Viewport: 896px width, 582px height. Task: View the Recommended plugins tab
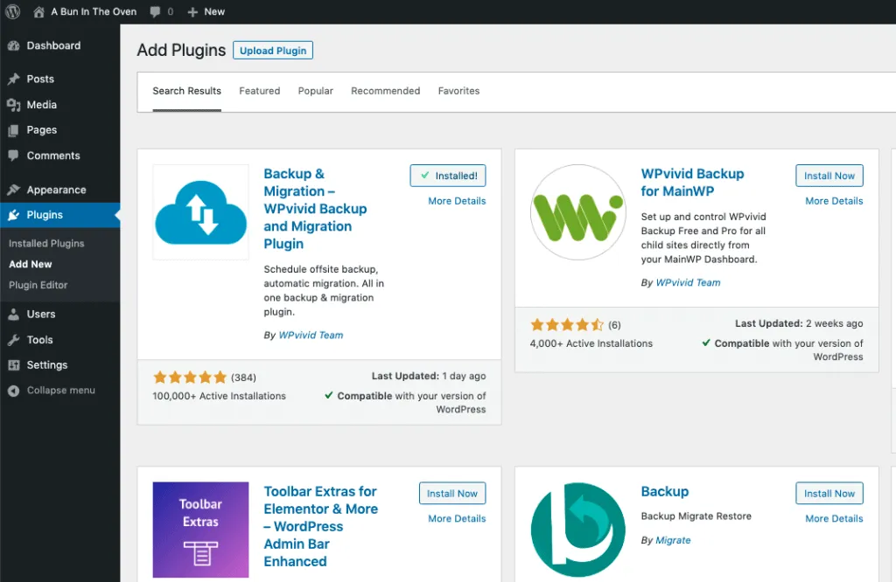[x=385, y=91]
